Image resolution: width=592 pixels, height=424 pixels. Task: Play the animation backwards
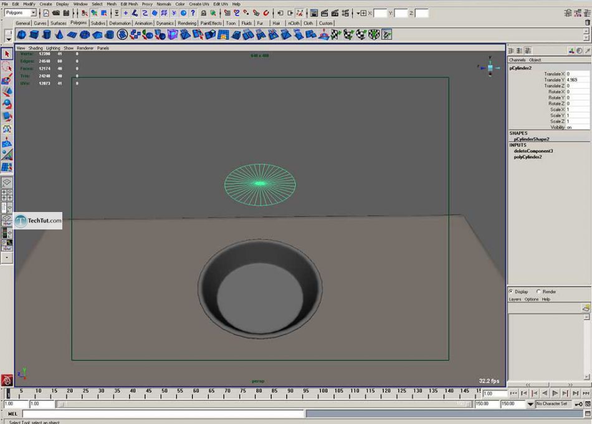tap(545, 393)
